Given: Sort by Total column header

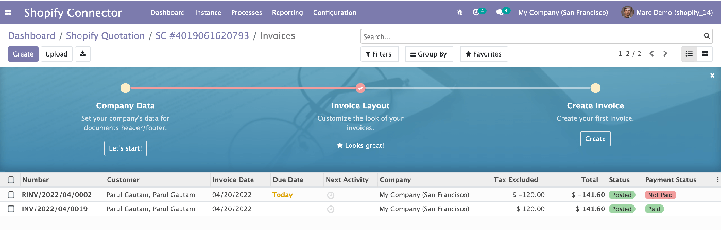Looking at the screenshot, I should 577,180.
